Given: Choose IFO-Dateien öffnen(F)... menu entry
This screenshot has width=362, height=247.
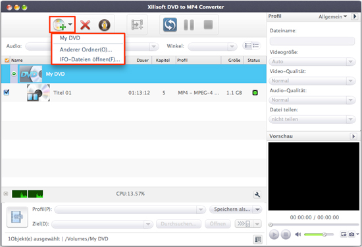Looking at the screenshot, I should [x=90, y=59].
